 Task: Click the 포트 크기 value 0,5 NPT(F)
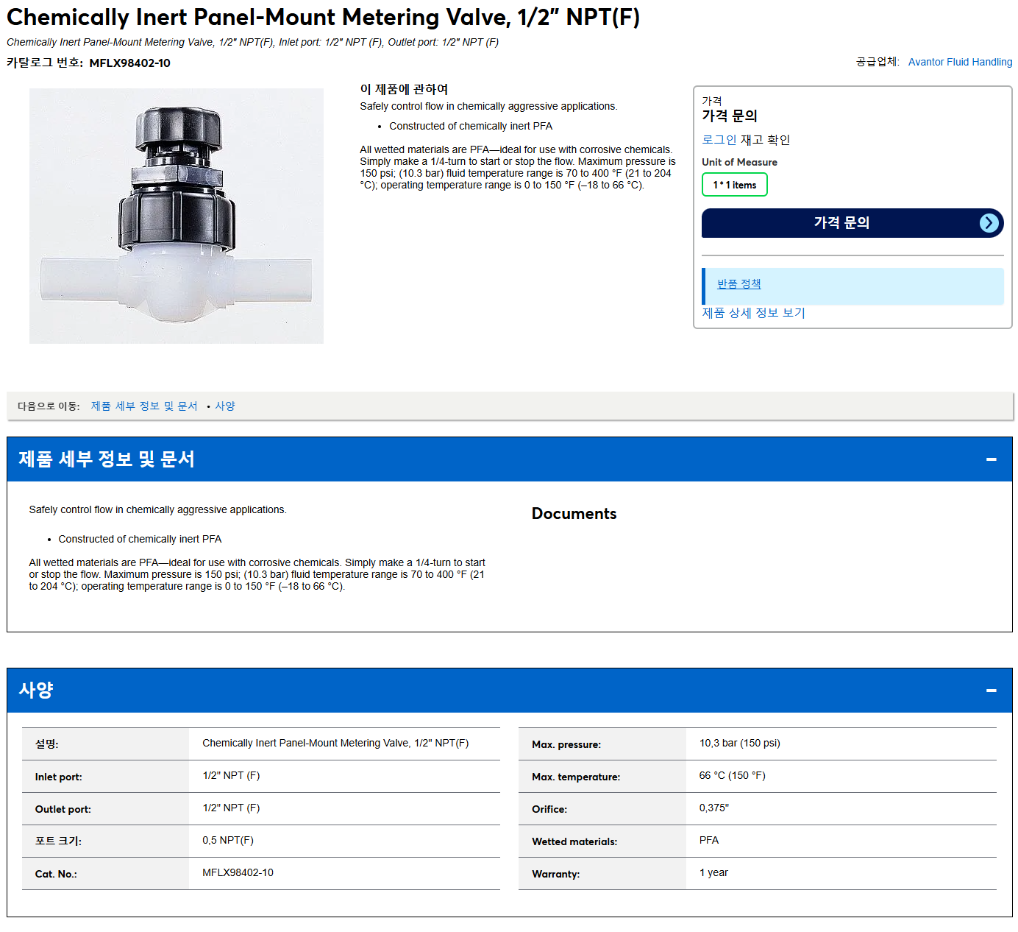tap(228, 841)
